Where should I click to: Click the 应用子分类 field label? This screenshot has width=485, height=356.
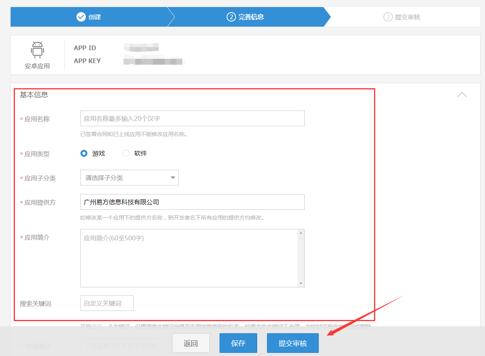tap(40, 178)
